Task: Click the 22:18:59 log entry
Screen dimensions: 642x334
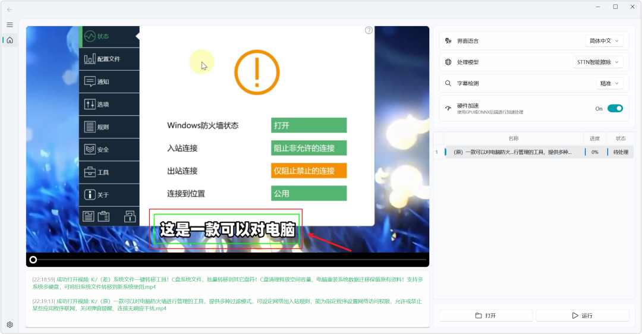Action: [228, 283]
